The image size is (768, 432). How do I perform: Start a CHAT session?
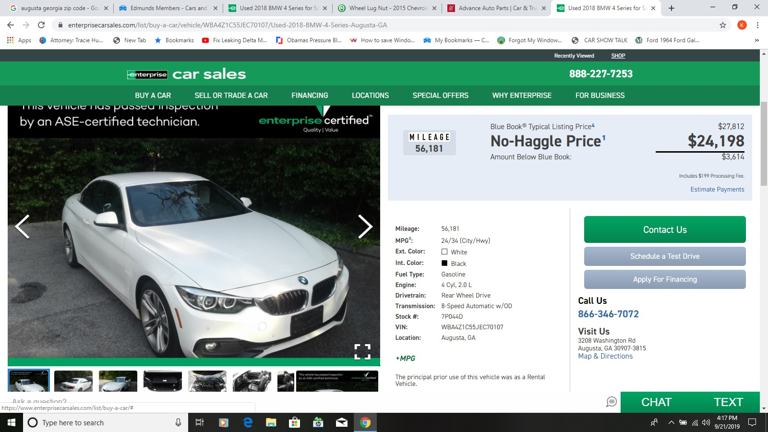656,402
